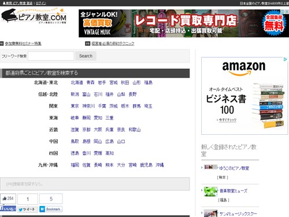
Task: Open the ログイン link in top bar
Action: pos(41,3)
